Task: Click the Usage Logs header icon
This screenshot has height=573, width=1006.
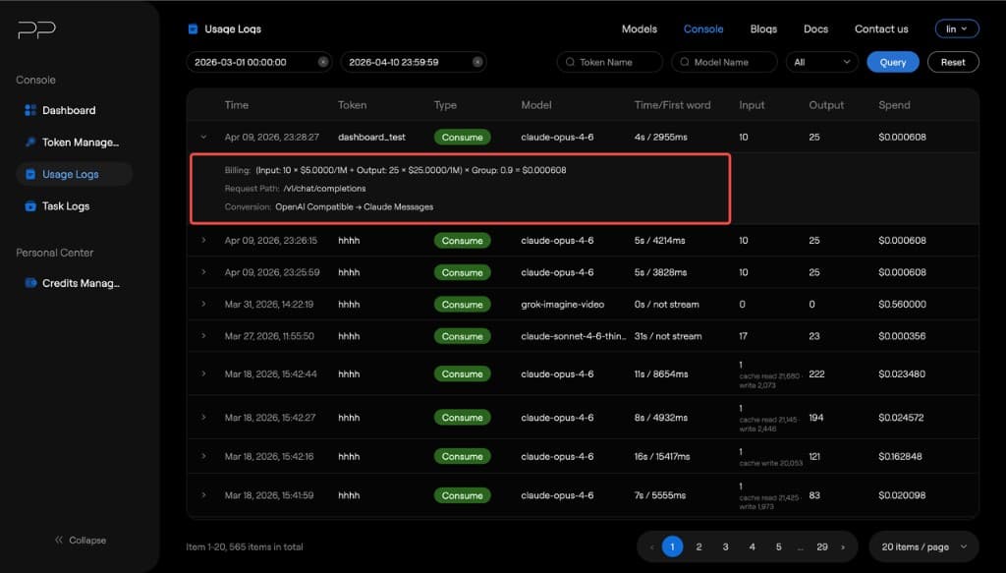Action: point(193,29)
